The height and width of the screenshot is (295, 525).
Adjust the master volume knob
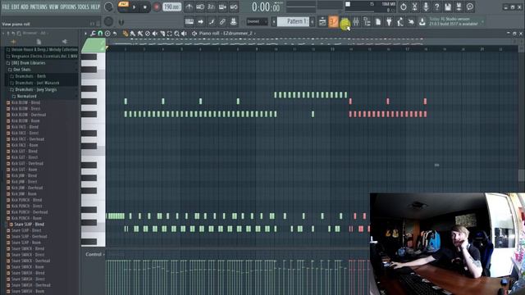pyautogui.click(x=108, y=7)
